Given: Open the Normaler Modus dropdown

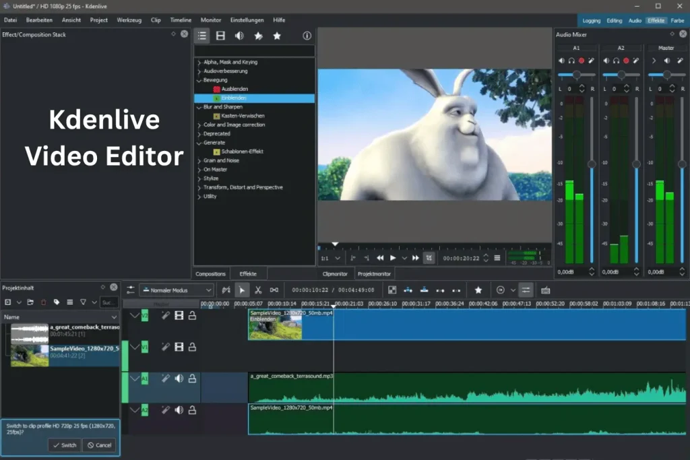Looking at the screenshot, I should 177,290.
